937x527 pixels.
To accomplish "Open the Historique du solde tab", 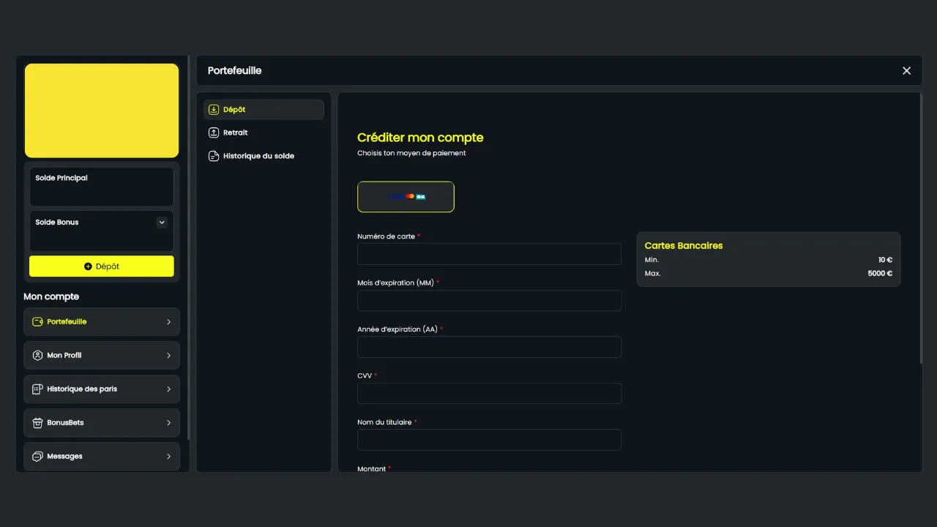I will (264, 156).
